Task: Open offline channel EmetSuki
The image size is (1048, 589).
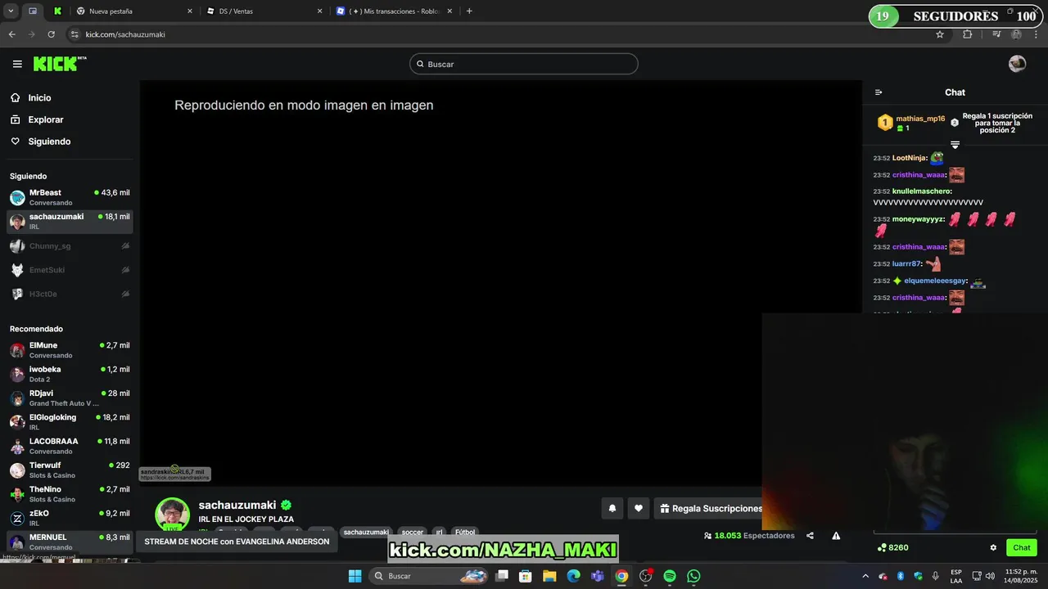Action: coord(70,270)
